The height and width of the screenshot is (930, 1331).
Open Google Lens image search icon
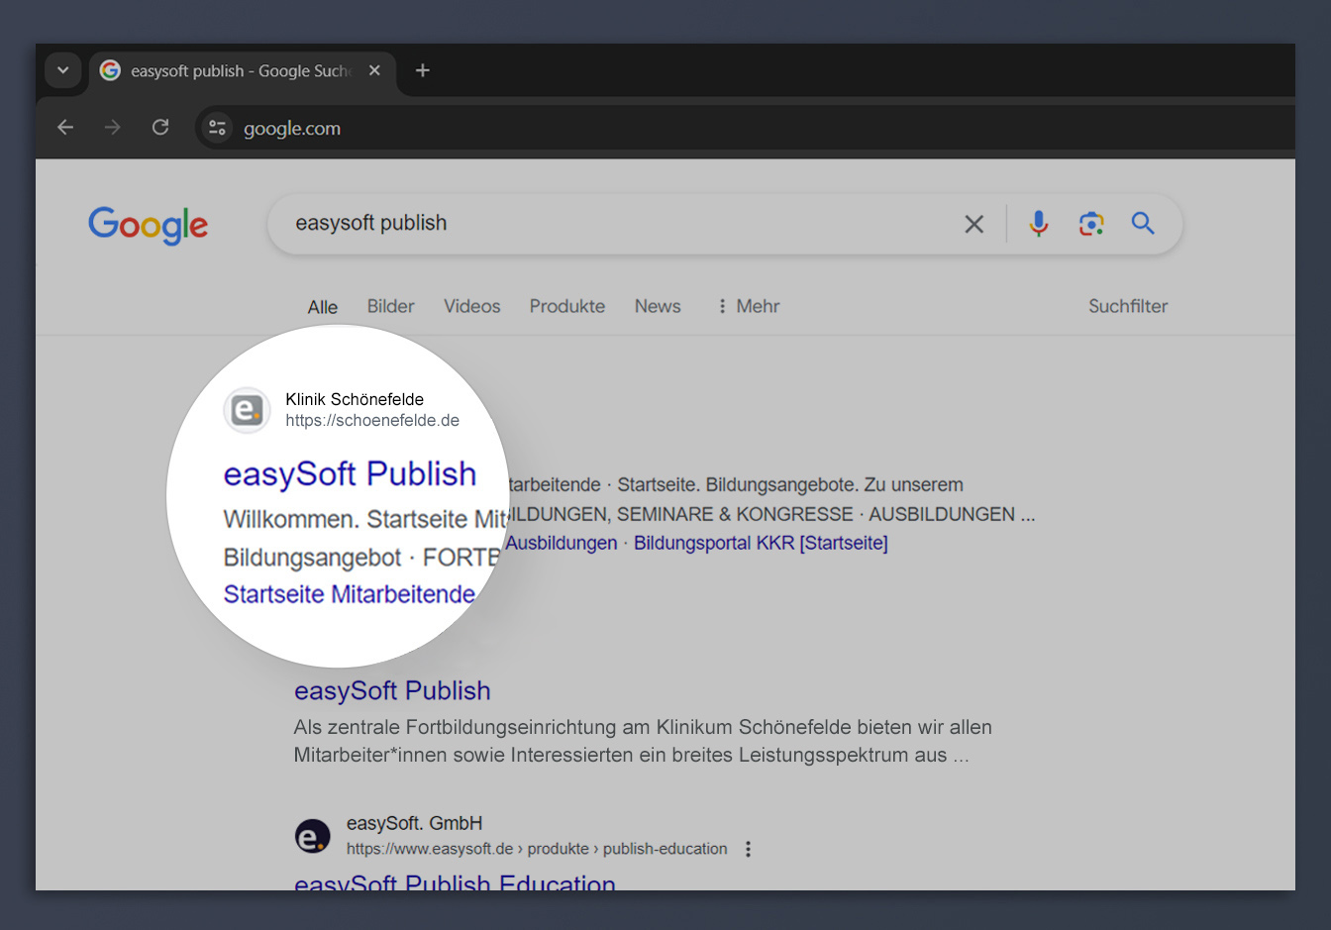point(1091,224)
